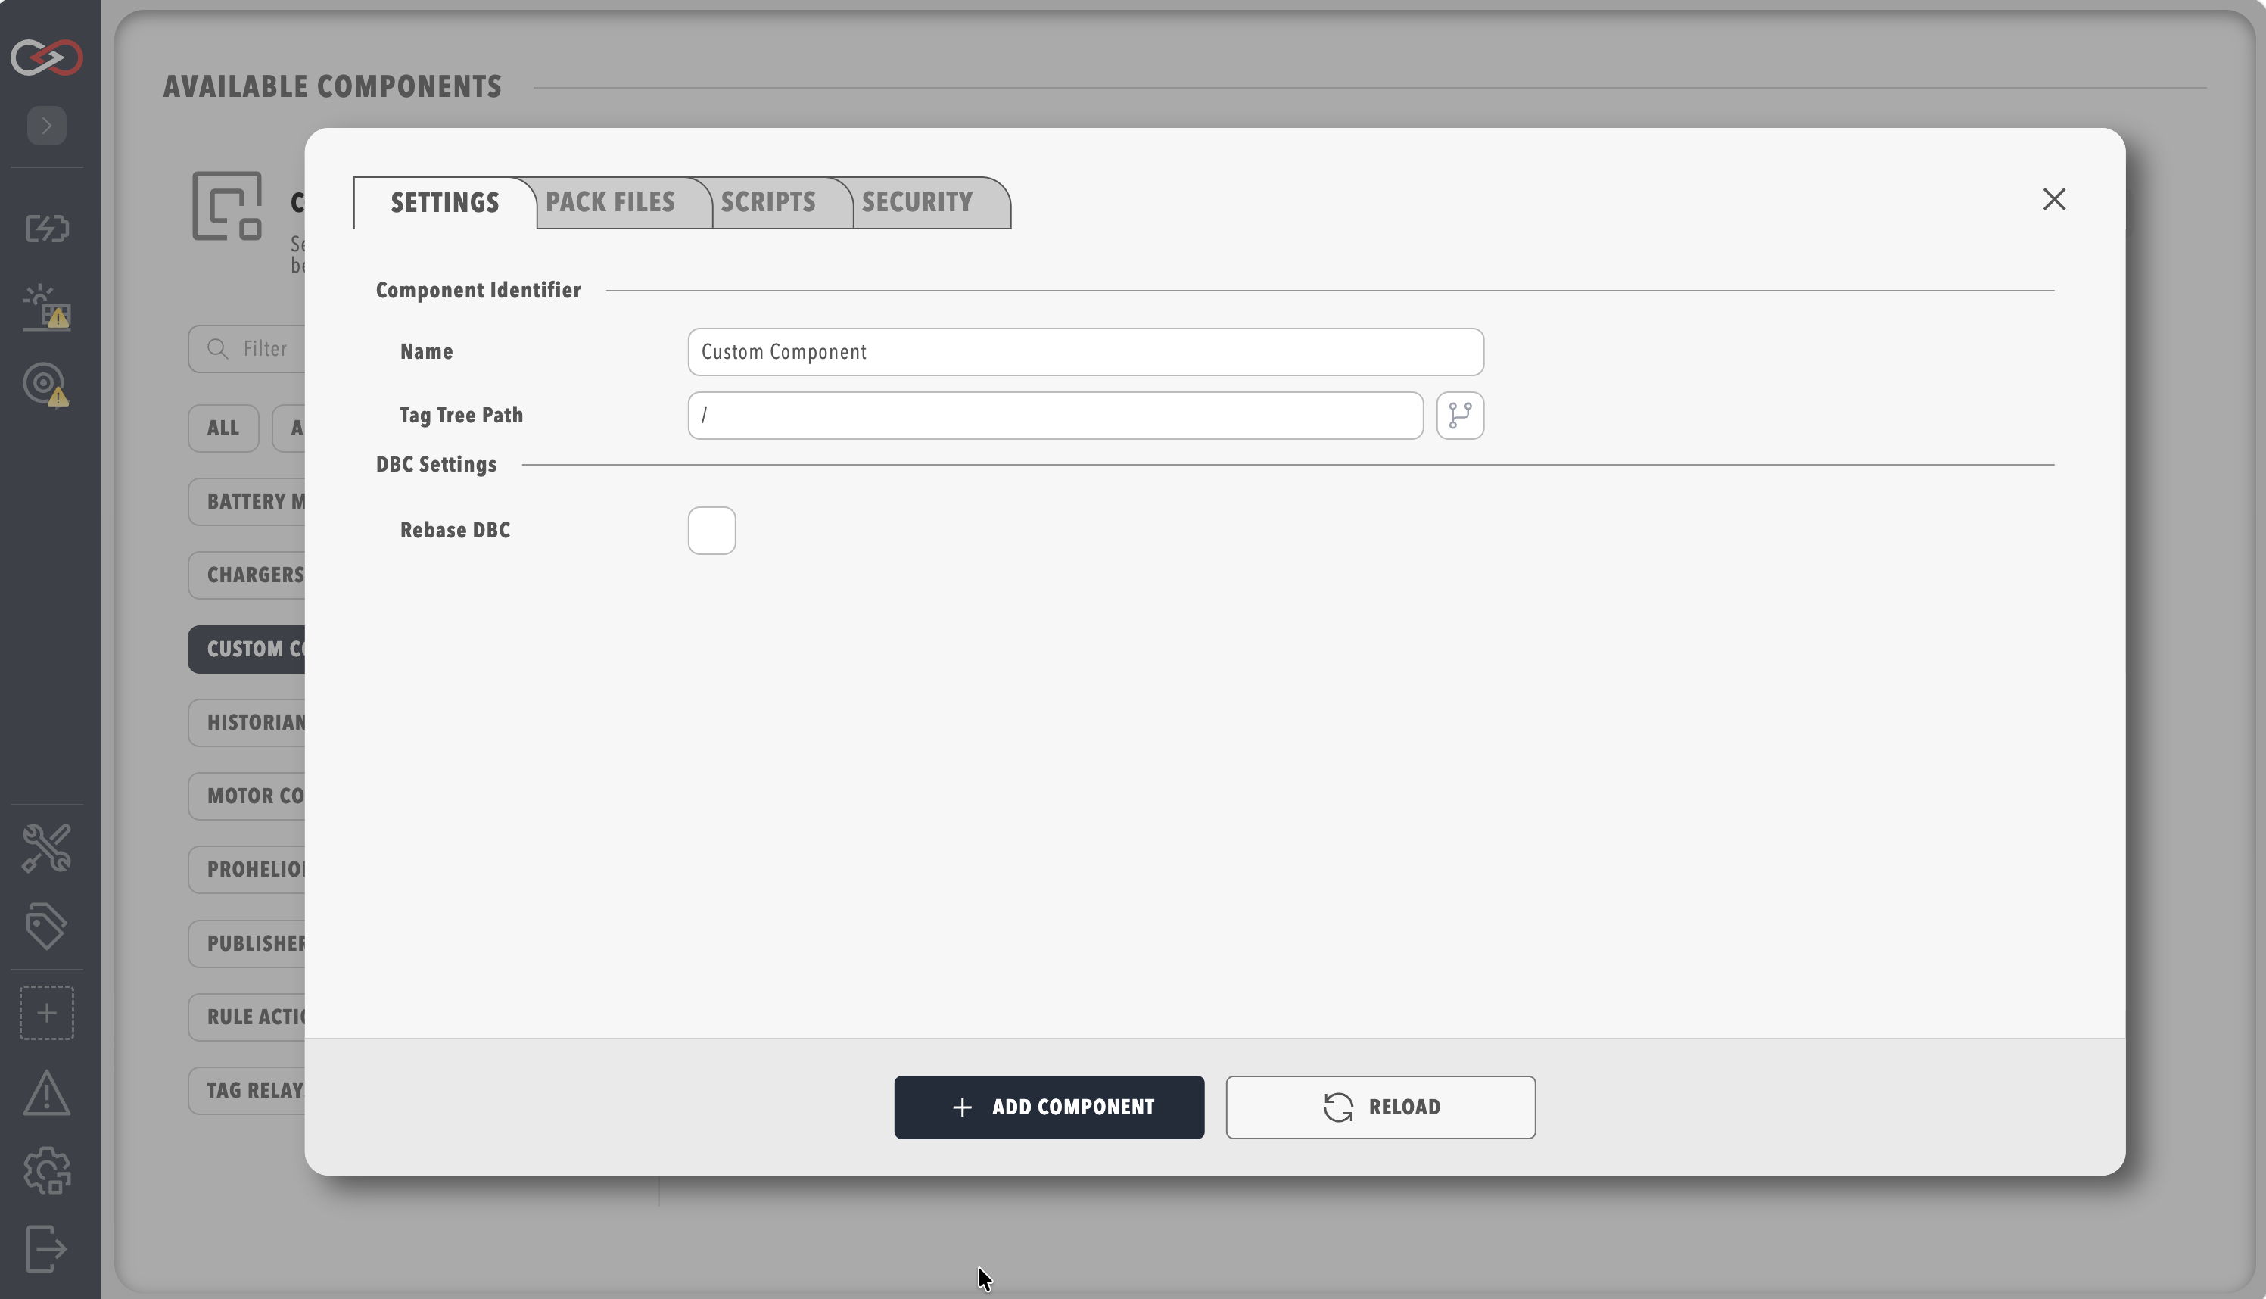
Task: Switch to the Settings tab
Action: [x=444, y=204]
